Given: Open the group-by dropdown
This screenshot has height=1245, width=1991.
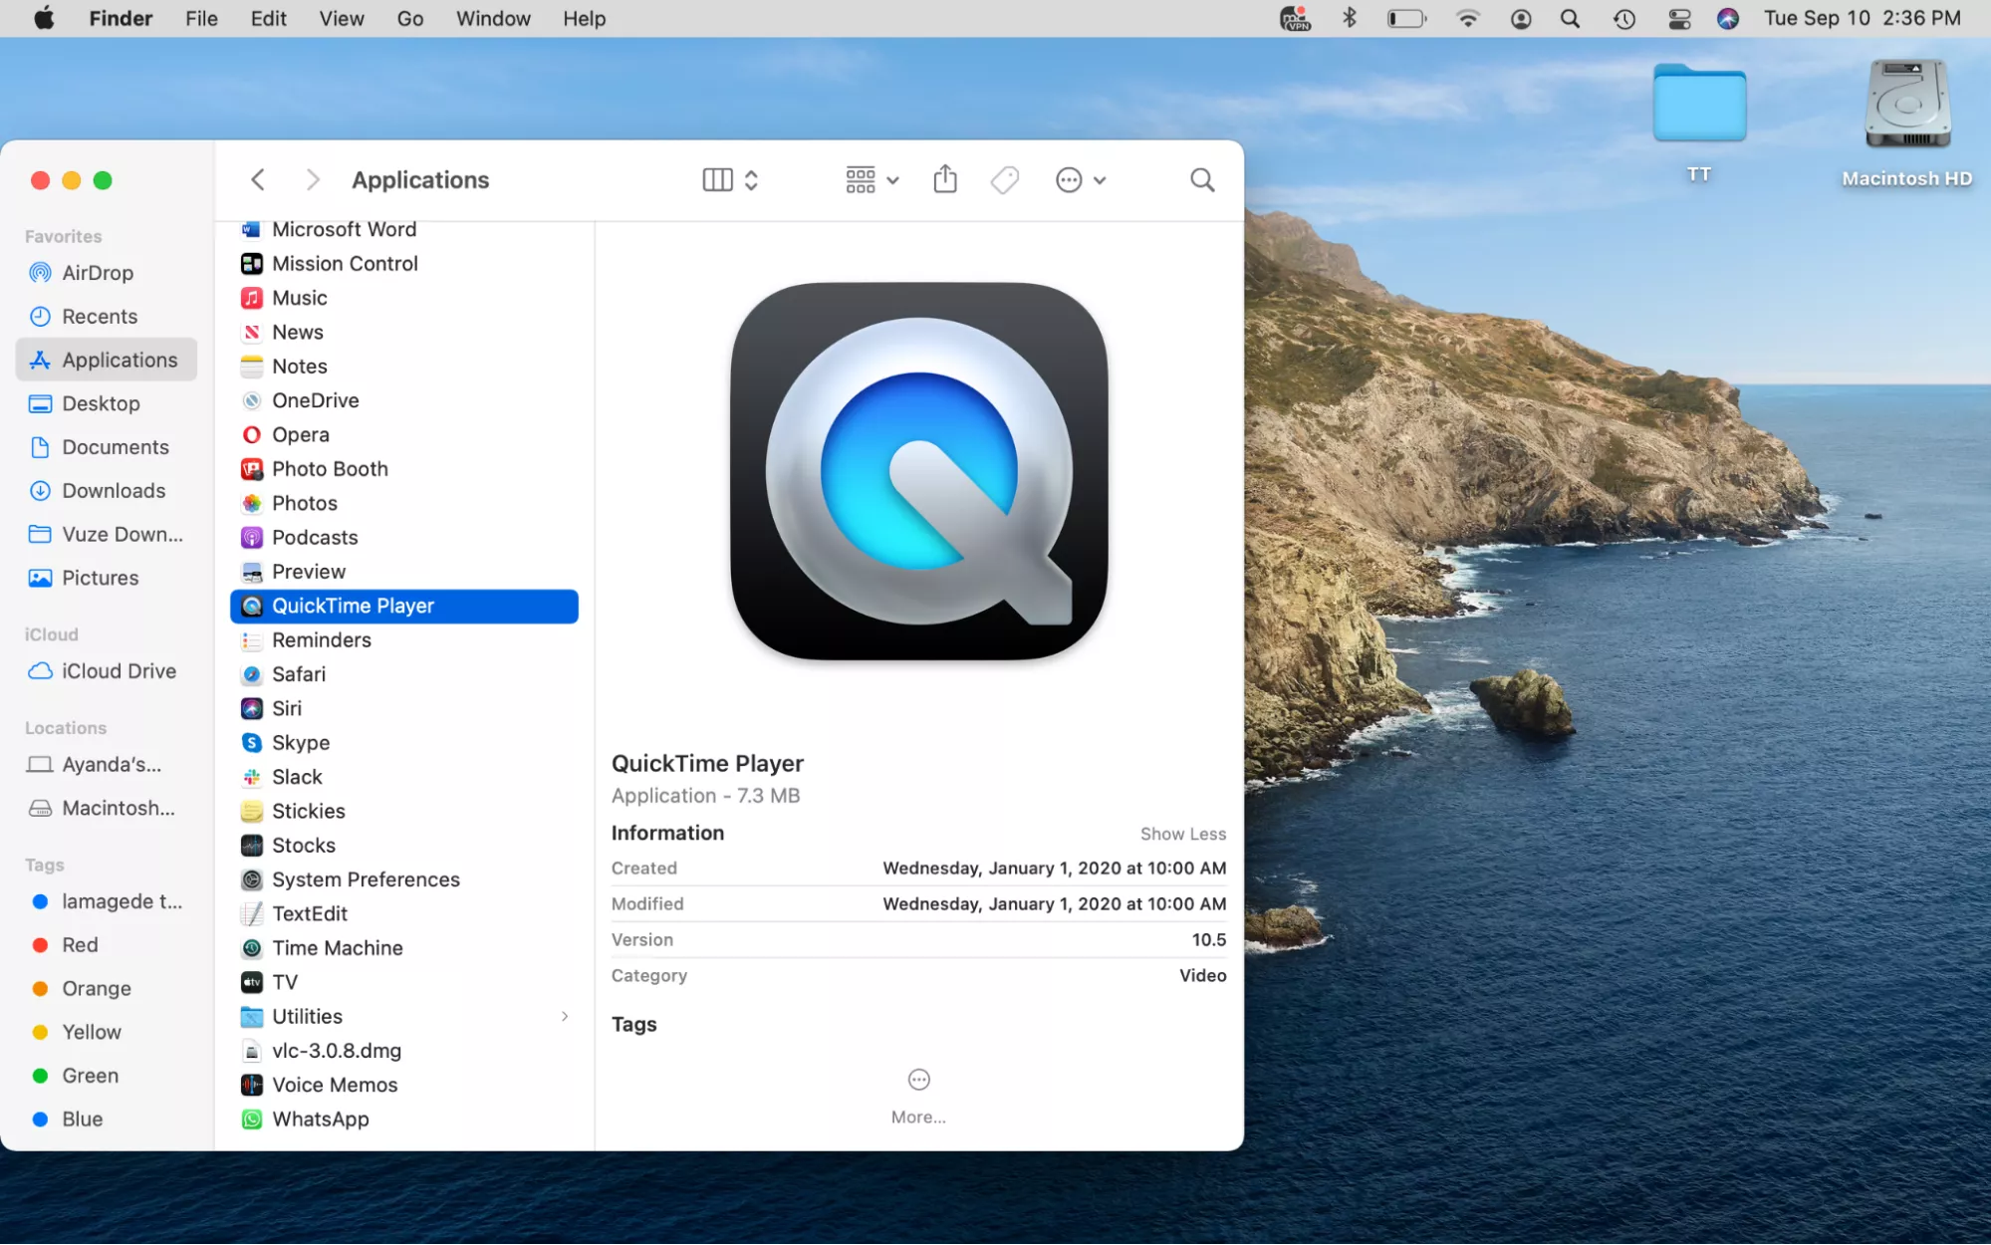Looking at the screenshot, I should click(871, 180).
